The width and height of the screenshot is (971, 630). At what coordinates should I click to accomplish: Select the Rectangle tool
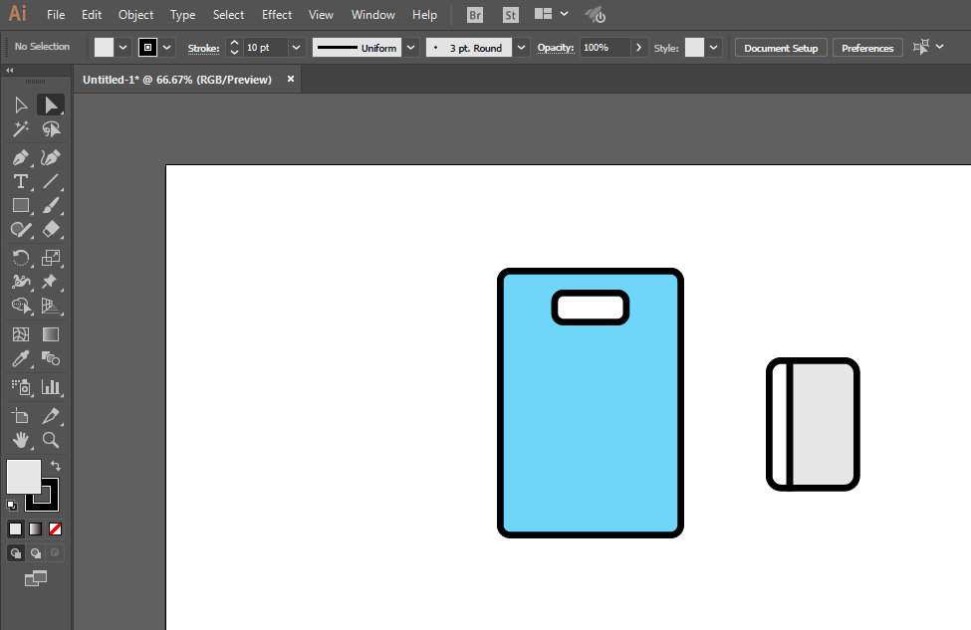point(21,205)
